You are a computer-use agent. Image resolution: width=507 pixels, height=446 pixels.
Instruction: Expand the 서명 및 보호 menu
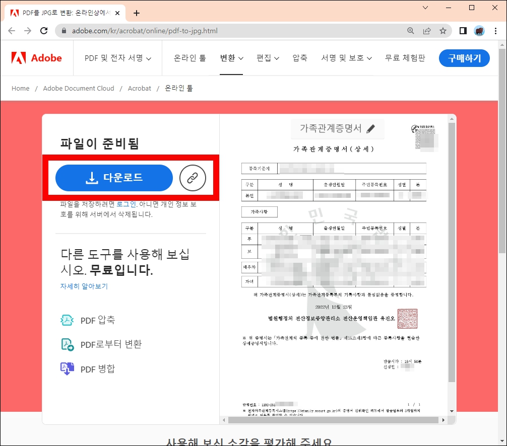point(346,58)
